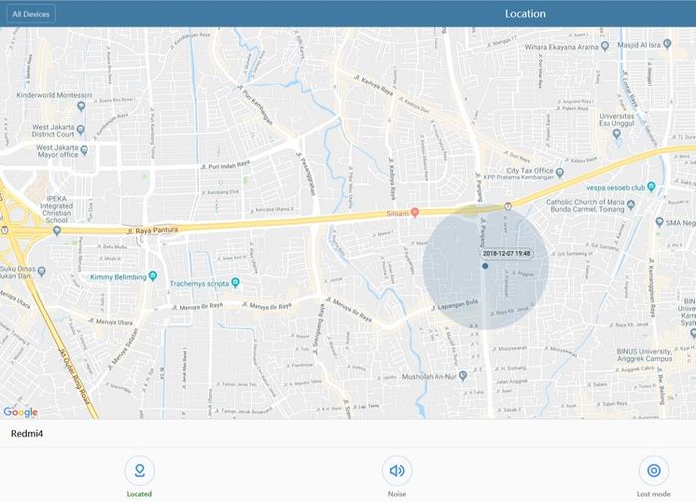
Task: Select Catholic Church of Maria Bunda Carmel pin
Action: click(631, 204)
